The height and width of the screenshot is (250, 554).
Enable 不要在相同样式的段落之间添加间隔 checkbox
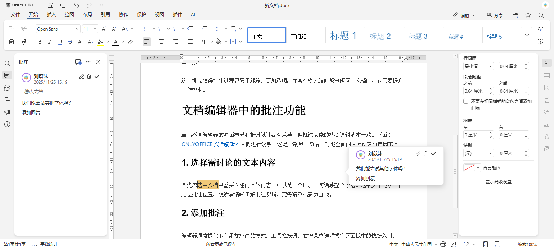coord(465,101)
